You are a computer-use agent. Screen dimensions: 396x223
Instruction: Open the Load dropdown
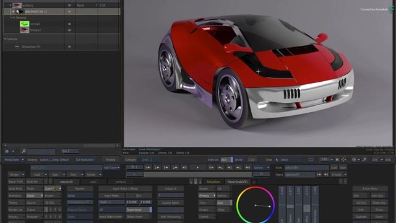tap(38, 175)
